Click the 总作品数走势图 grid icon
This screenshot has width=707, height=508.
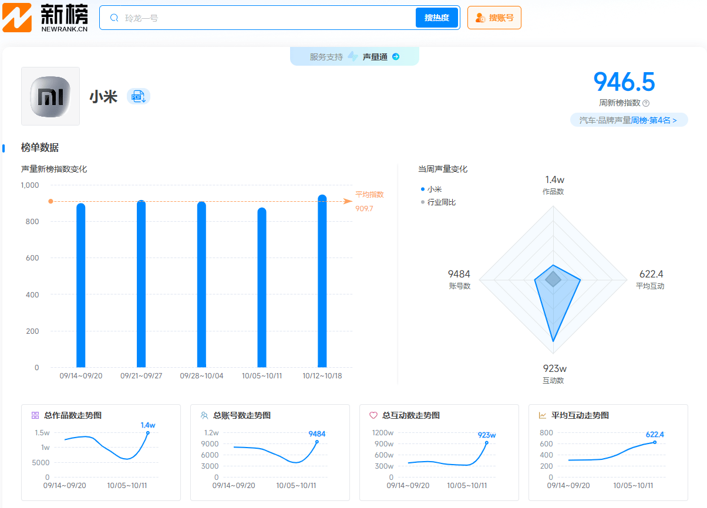pos(35,415)
